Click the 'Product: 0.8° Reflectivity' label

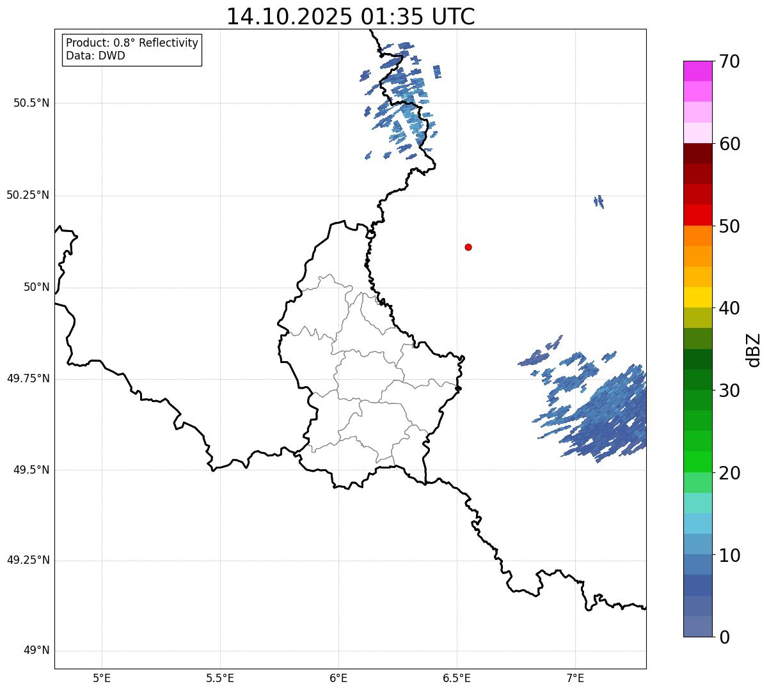(x=132, y=43)
